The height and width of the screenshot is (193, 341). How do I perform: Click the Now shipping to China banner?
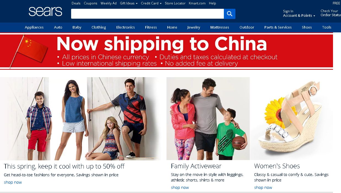(167, 51)
